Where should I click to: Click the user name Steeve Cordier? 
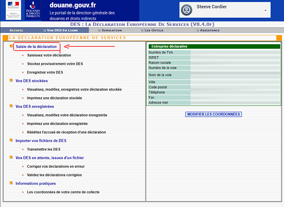pyautogui.click(x=212, y=7)
